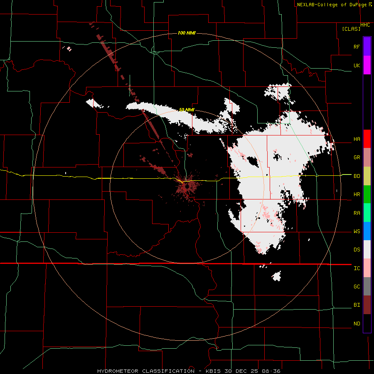Click the GC legend label
This screenshot has width=374, height=374.
(357, 287)
